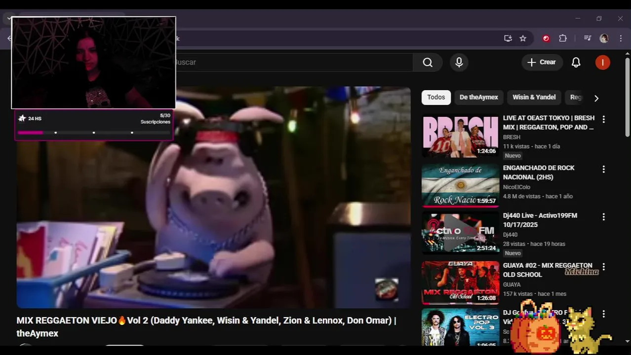Click the 5/30 Suscripciones goal text
Viewport: 631px width, 355px height.
(156, 119)
